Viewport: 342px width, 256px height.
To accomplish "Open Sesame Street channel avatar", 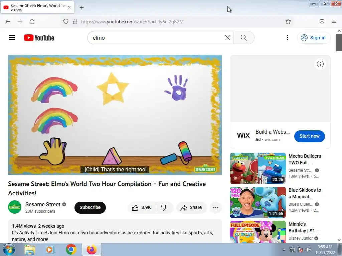I will [x=15, y=207].
